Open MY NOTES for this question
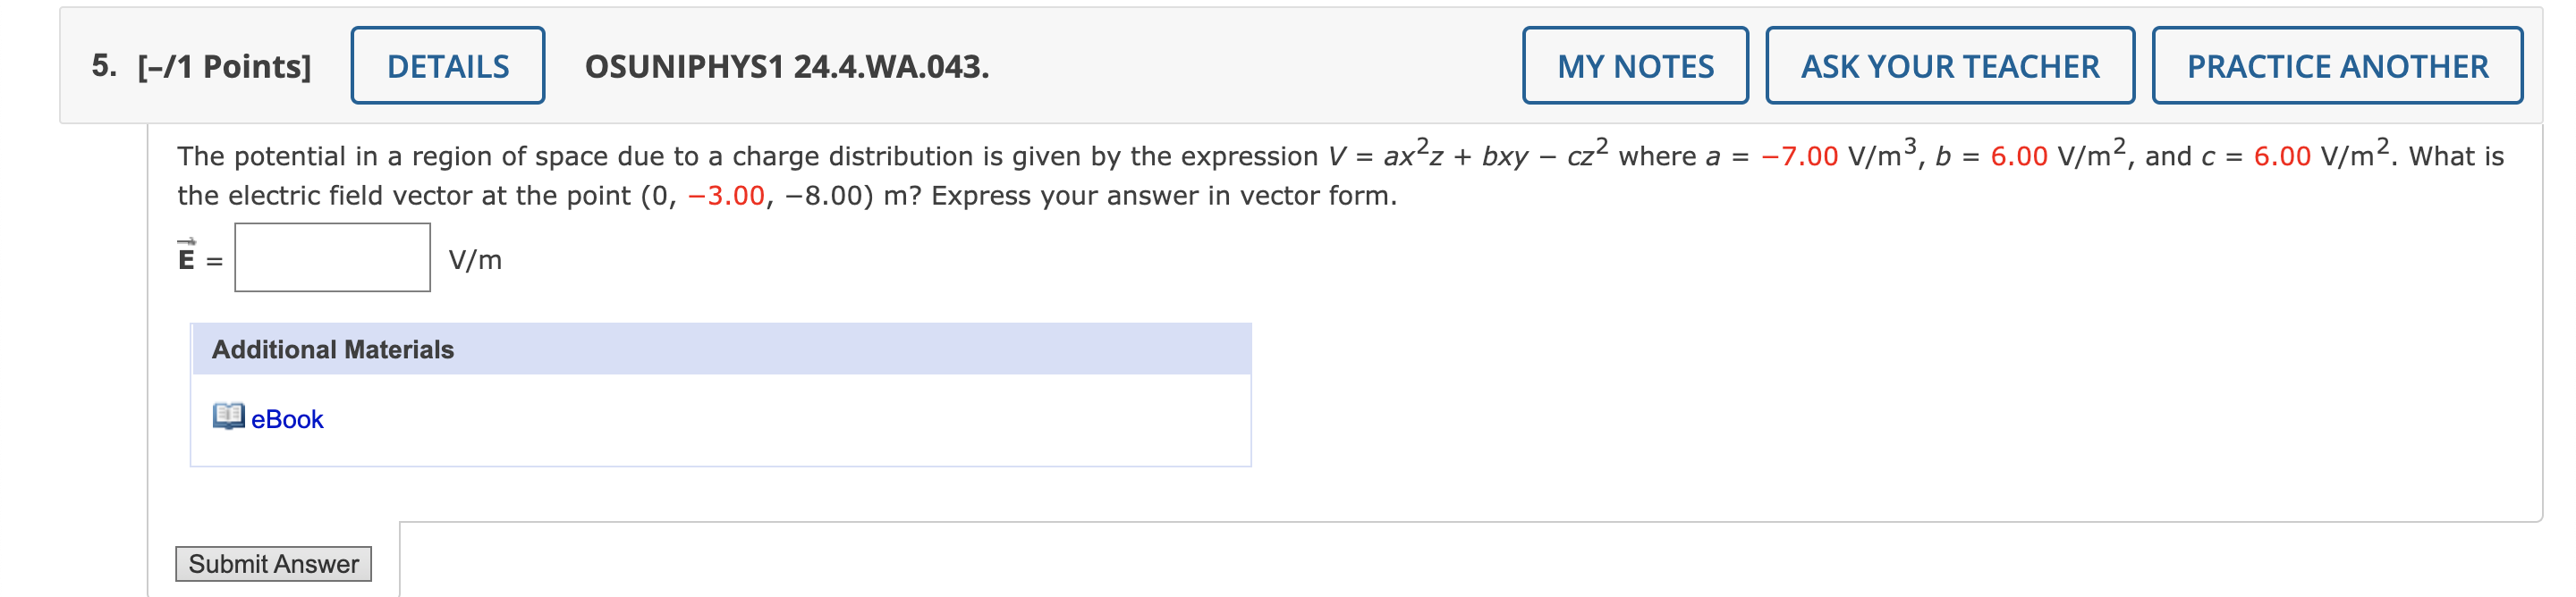Image resolution: width=2576 pixels, height=597 pixels. coord(1635,66)
